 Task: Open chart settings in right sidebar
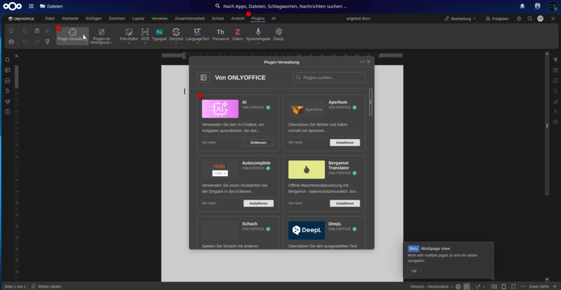(x=556, y=101)
